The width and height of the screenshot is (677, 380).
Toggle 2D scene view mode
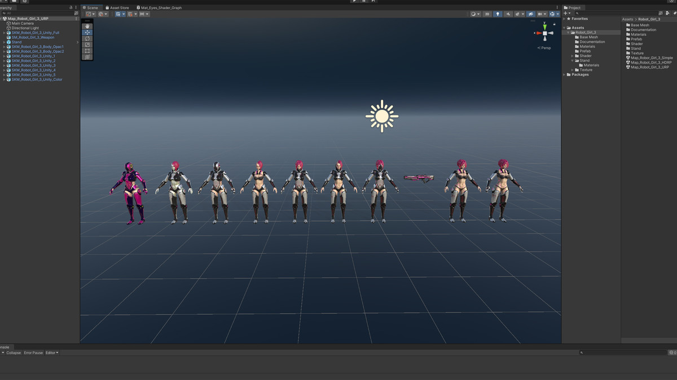point(487,14)
